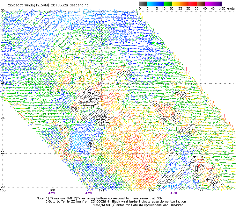Click the latitude label 22
Screen dimensions: 236x207
pos(3,153)
